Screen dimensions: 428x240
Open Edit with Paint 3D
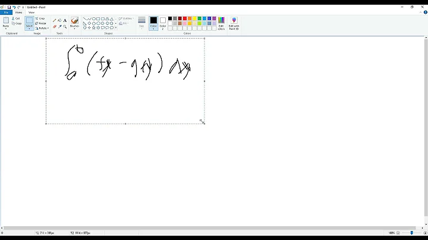point(234,23)
